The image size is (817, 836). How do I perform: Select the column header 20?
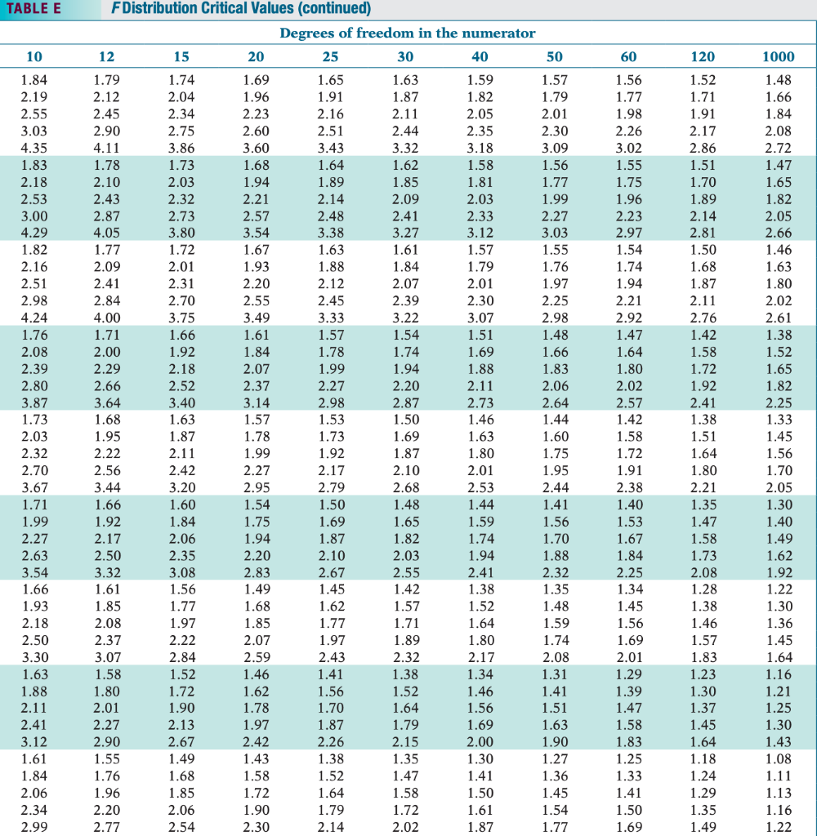(256, 56)
